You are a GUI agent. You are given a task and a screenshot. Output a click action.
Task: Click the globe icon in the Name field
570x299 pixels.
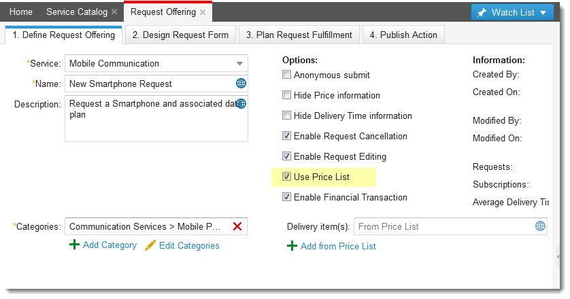241,84
